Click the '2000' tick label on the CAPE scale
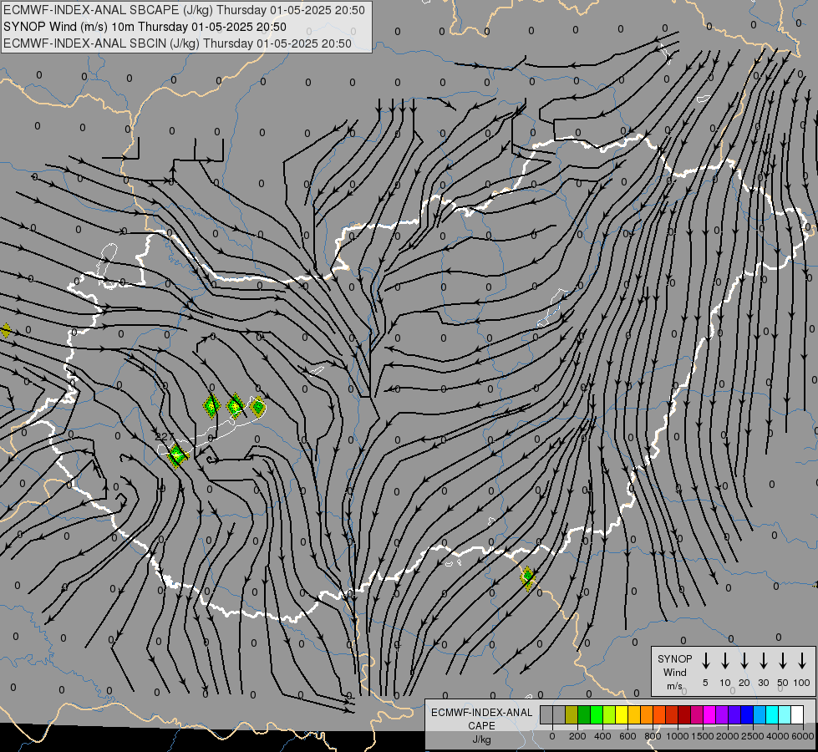The width and height of the screenshot is (818, 752). (x=727, y=736)
